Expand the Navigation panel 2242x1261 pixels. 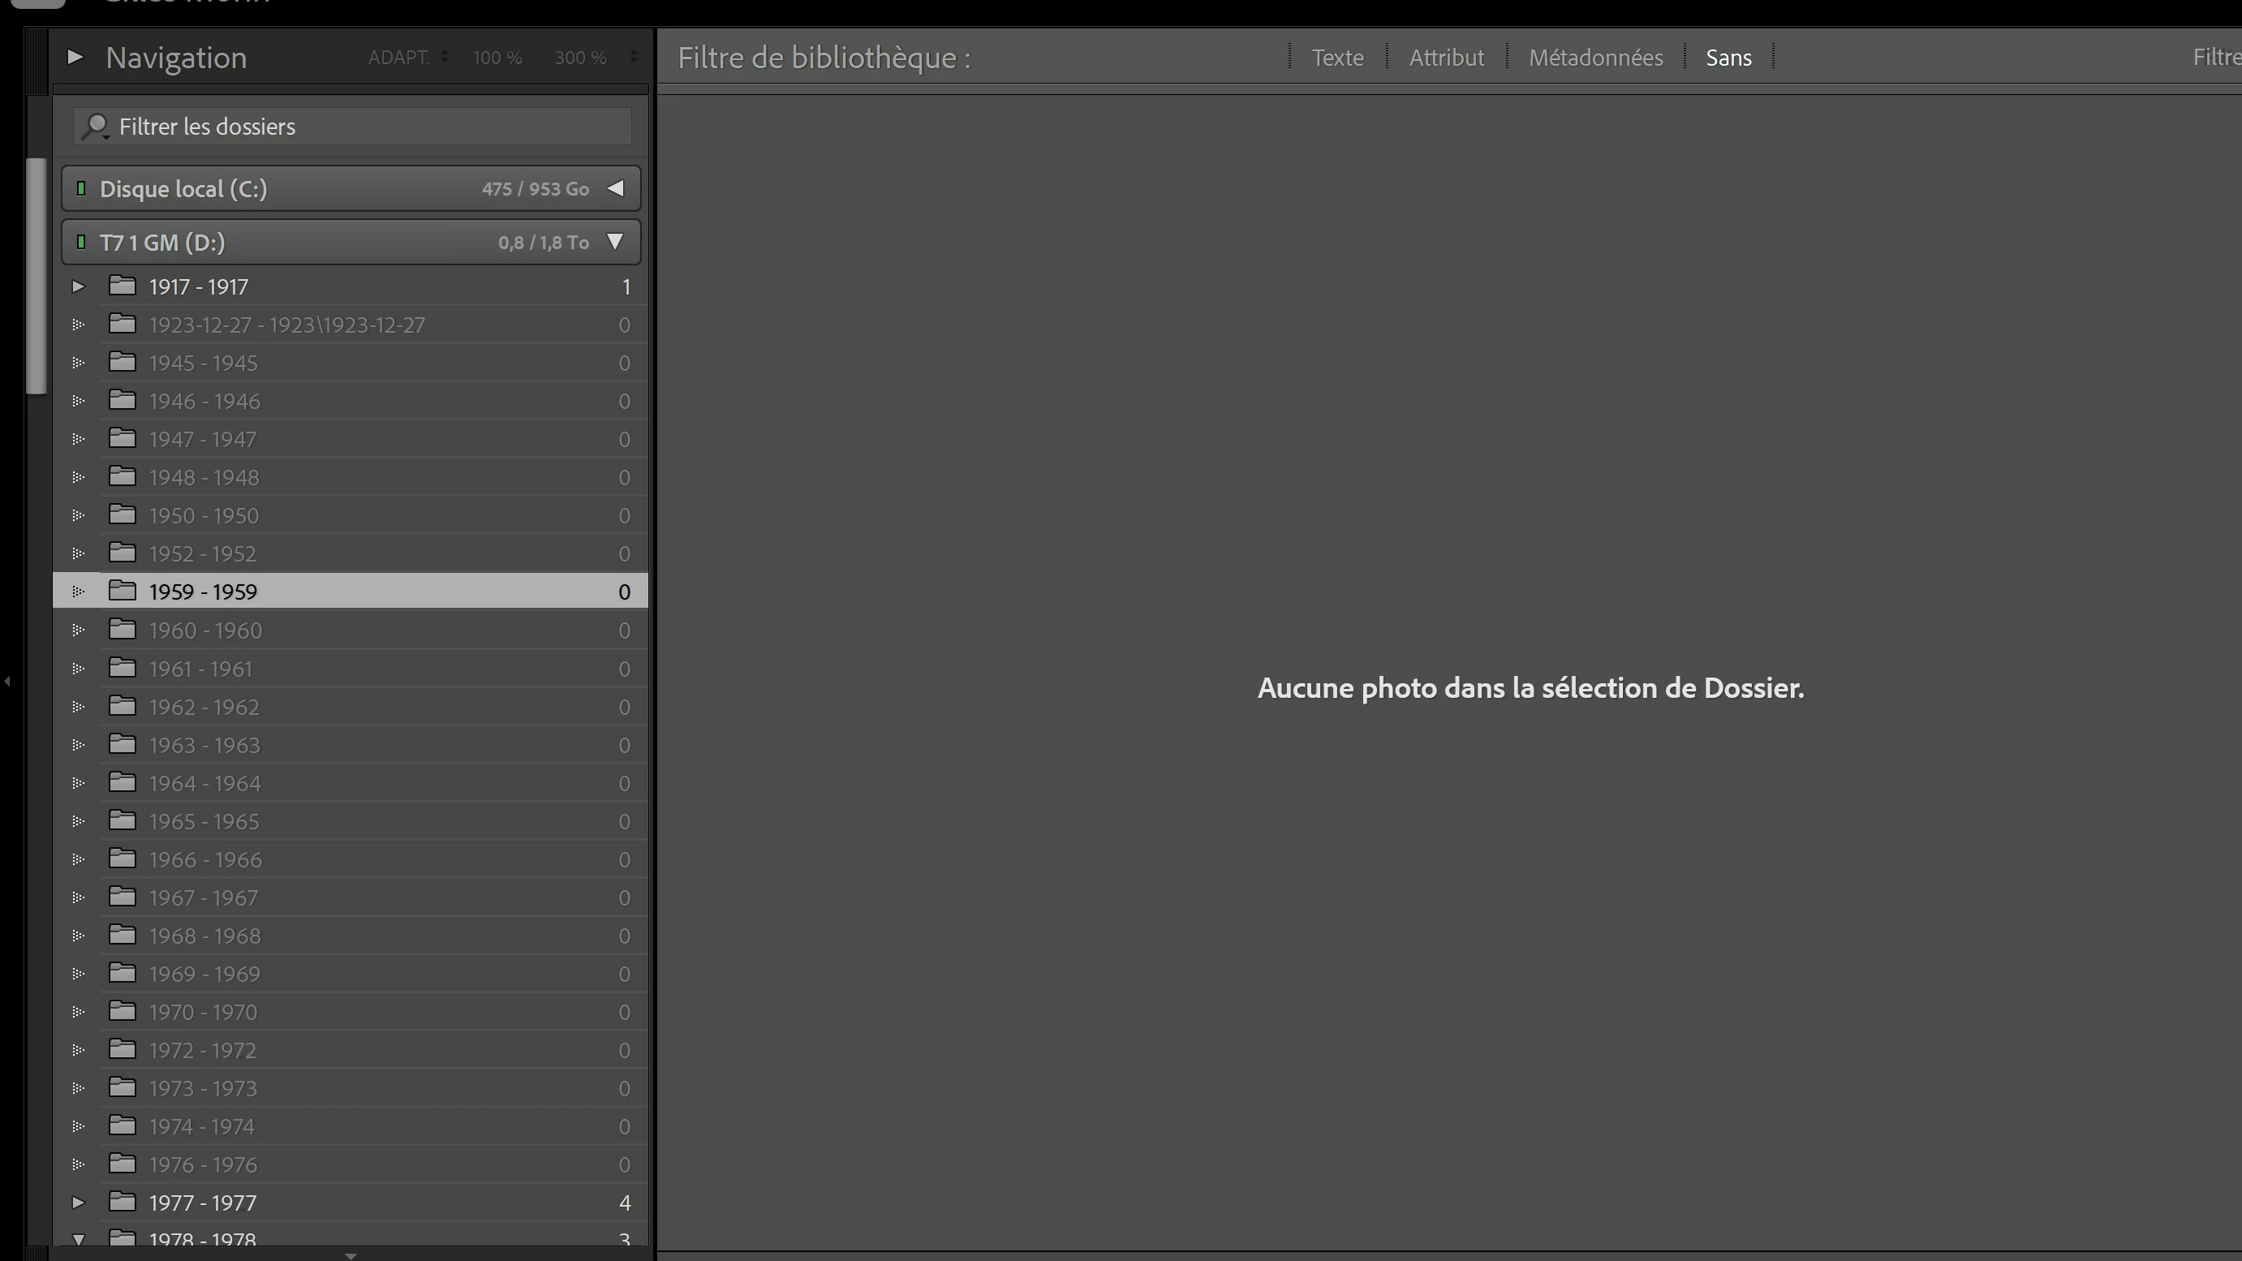pos(75,58)
